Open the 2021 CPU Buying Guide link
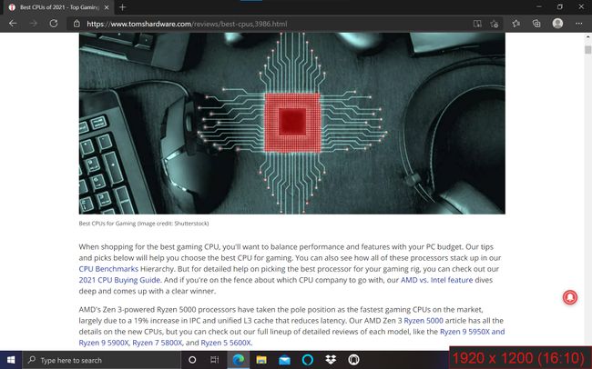The height and width of the screenshot is (369, 592). click(119, 280)
